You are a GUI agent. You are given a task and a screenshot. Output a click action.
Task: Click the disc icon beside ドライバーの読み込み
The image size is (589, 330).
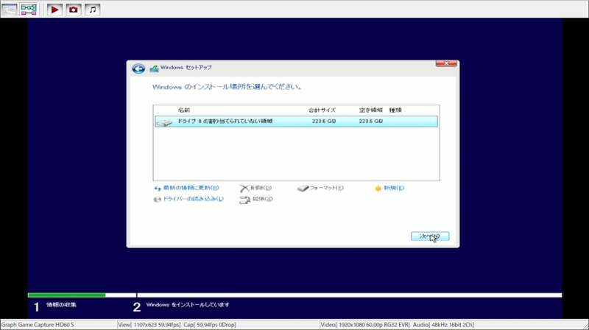[x=158, y=199]
